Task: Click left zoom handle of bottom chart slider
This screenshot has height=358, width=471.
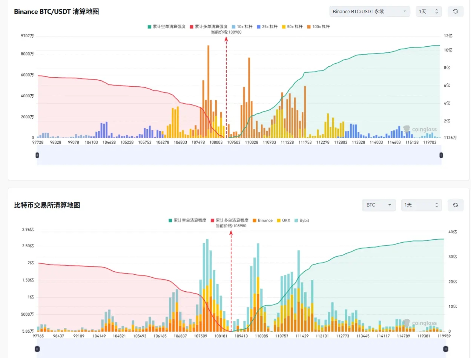Action: coord(37,349)
